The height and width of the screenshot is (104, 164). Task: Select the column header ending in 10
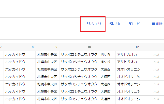point(76,47)
